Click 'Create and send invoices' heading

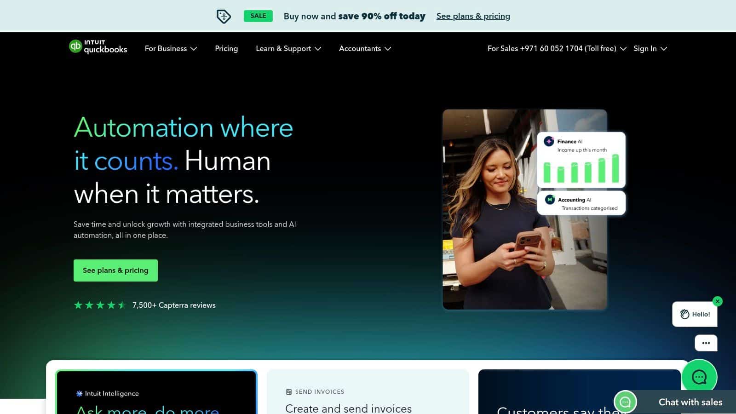tap(349, 408)
